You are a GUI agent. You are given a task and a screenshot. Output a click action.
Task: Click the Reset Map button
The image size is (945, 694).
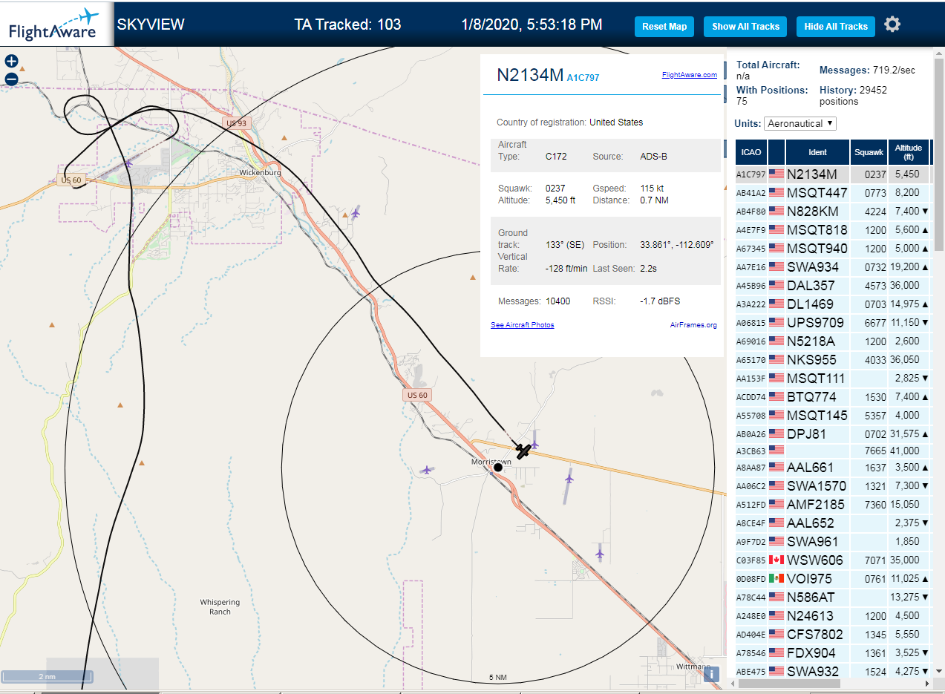[x=664, y=27]
